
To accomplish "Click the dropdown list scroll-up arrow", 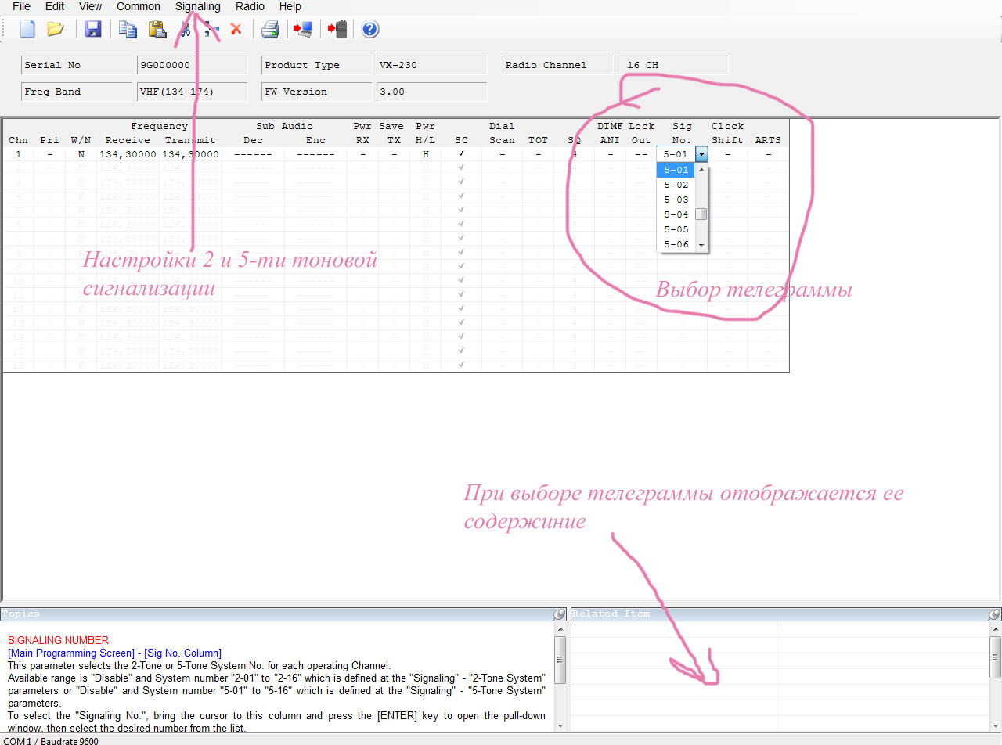I will [701, 169].
